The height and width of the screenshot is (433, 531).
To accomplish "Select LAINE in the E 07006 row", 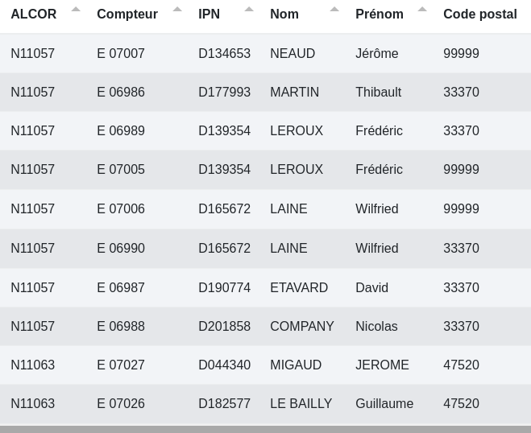I will tap(288, 209).
